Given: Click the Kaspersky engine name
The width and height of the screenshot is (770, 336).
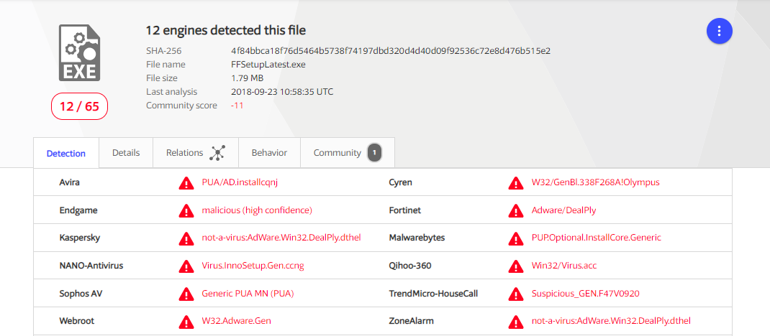Looking at the screenshot, I should 80,238.
